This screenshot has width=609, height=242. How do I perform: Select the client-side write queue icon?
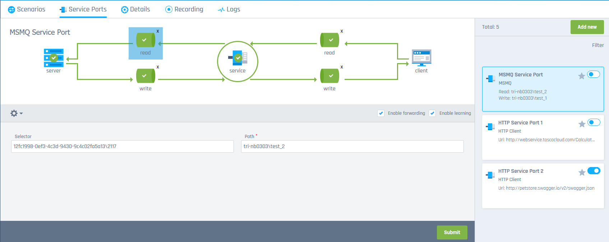(x=329, y=76)
